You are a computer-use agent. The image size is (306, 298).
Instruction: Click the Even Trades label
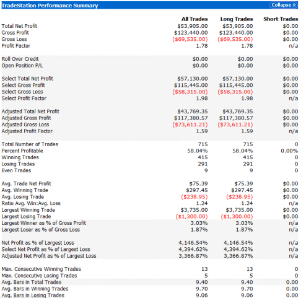pyautogui.click(x=16, y=170)
